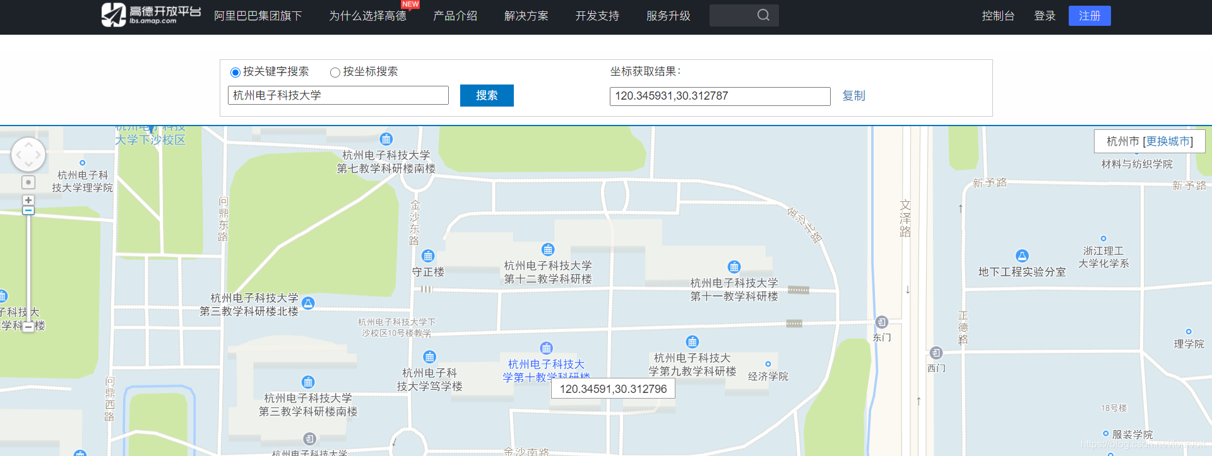Click the zoom slider blue handle
The image size is (1212, 456).
(28, 211)
